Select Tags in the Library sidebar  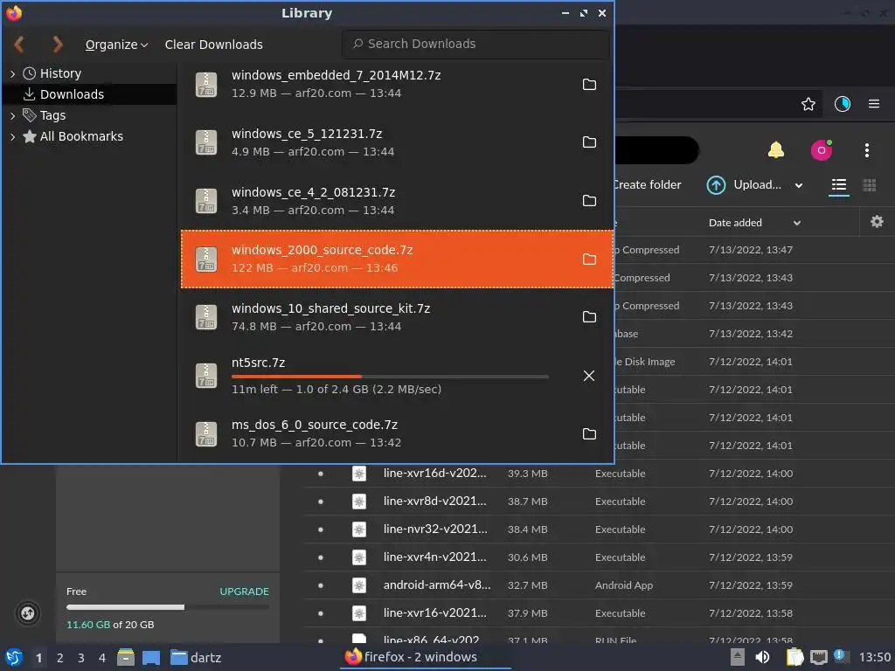click(x=52, y=116)
